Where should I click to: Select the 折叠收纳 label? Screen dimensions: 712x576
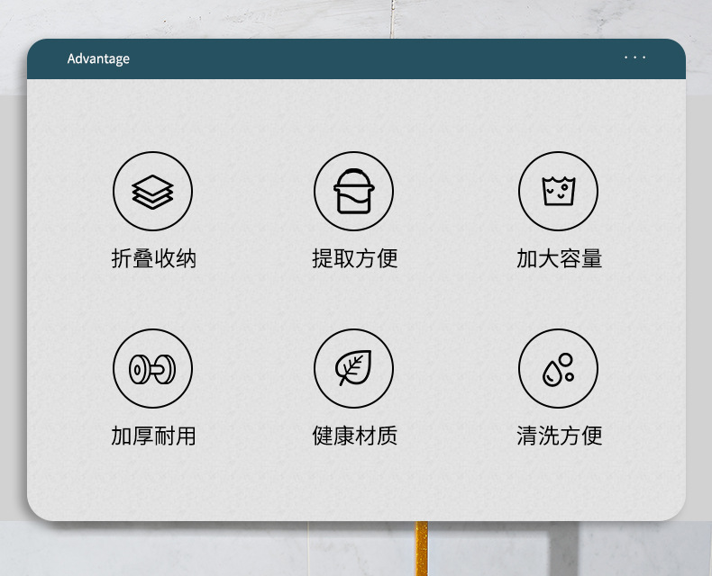pyautogui.click(x=153, y=258)
